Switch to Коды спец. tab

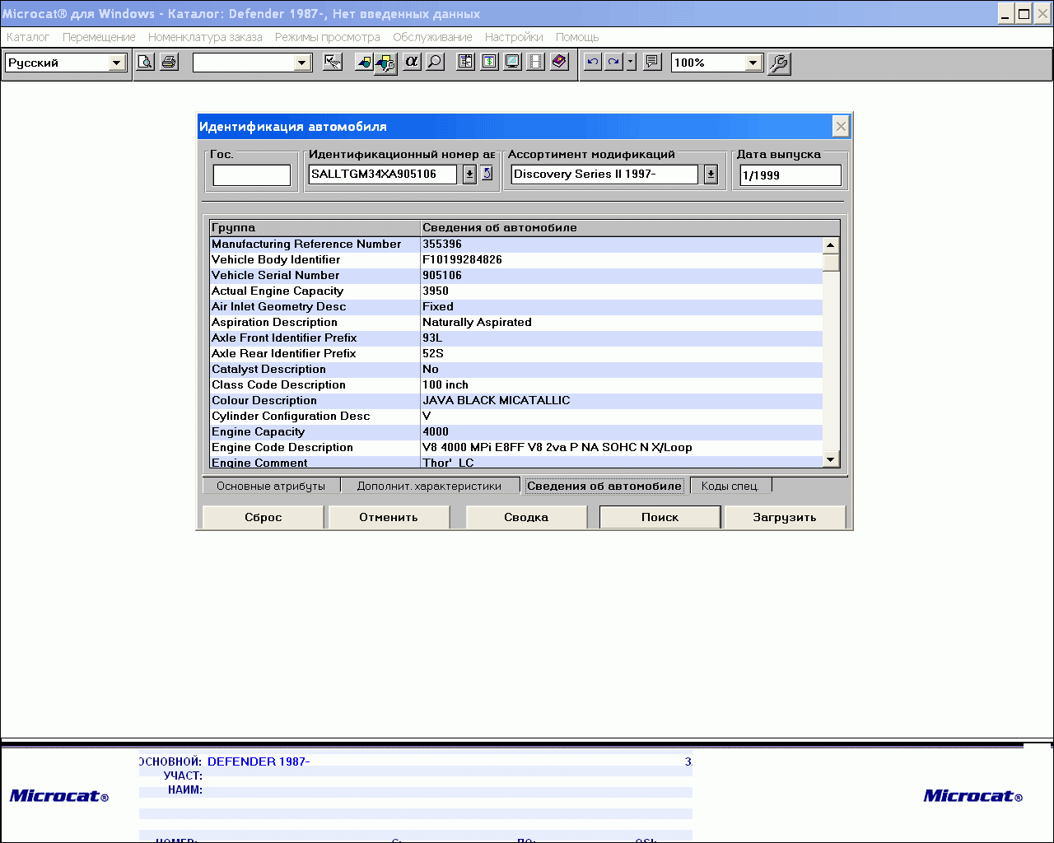pos(730,486)
